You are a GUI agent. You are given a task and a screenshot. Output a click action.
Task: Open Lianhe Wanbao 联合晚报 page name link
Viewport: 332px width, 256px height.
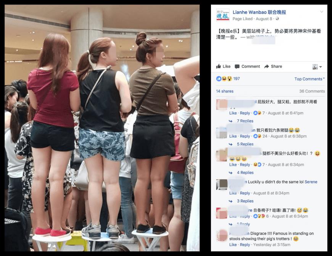259,12
